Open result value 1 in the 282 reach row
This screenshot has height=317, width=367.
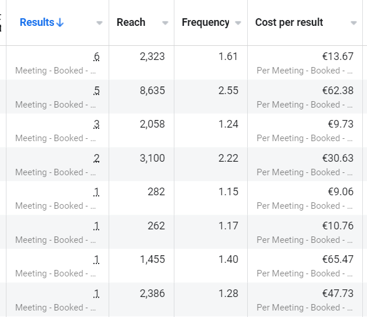tap(97, 192)
